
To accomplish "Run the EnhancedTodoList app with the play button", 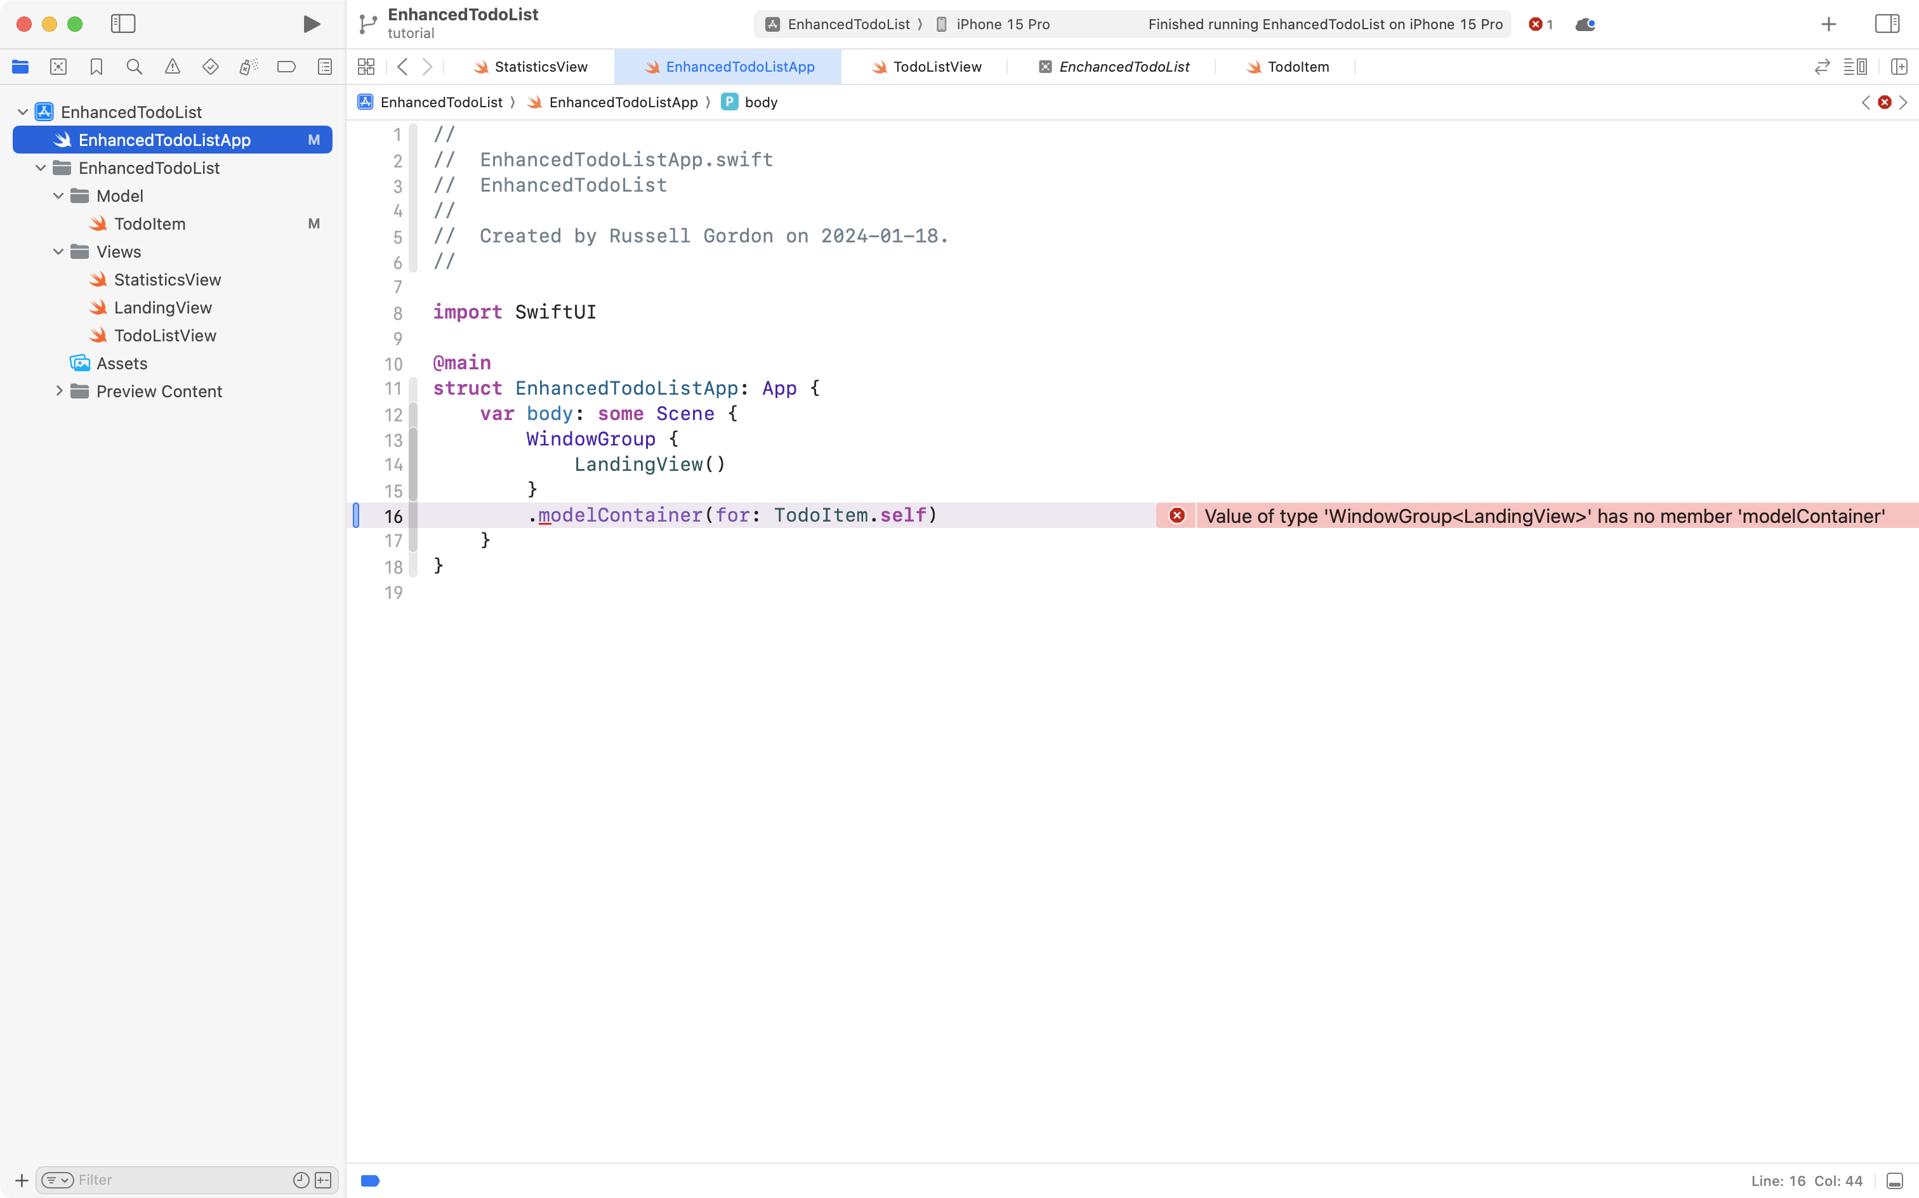I will tap(310, 23).
